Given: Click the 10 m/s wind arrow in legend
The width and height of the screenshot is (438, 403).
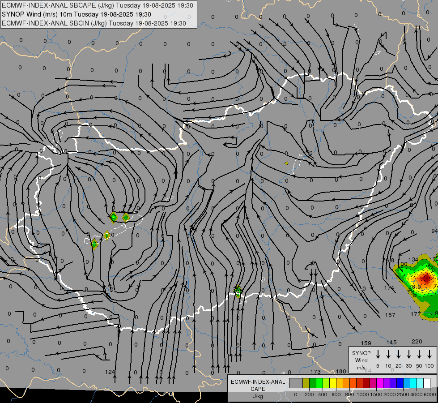Looking at the screenshot, I should tap(388, 354).
